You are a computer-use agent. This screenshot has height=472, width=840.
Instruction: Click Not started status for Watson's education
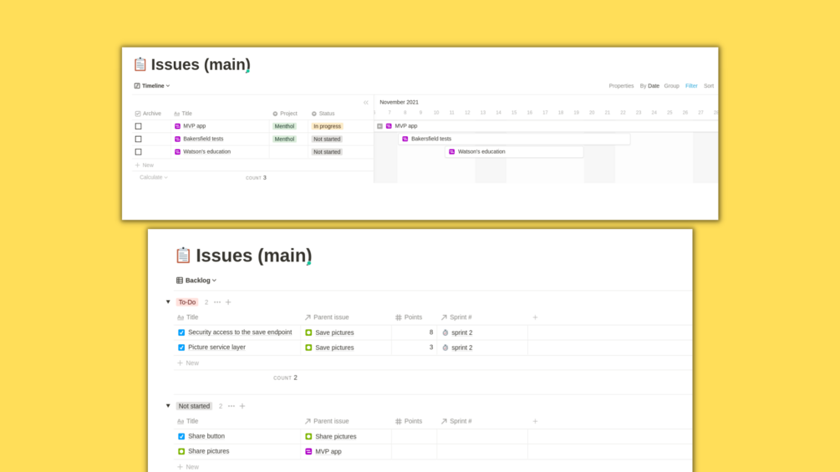point(327,152)
